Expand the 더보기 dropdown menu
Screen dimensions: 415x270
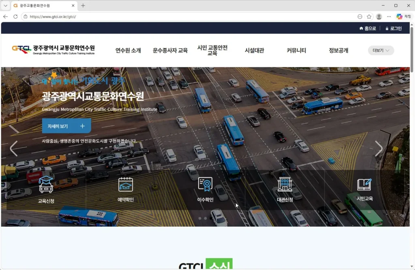click(381, 51)
